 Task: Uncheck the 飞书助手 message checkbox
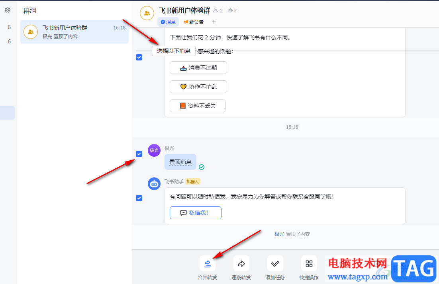[139, 198]
